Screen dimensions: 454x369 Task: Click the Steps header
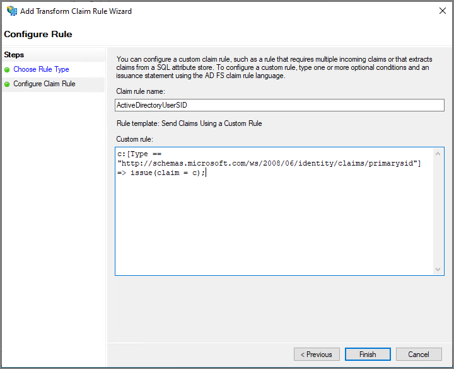tap(14, 55)
